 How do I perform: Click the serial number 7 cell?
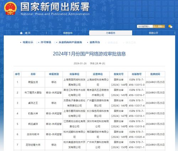(x=17, y=145)
